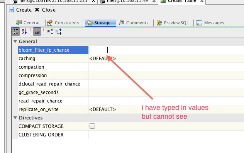The height and width of the screenshot is (153, 244).
Task: Click the expand all properties icon
Action: tap(50, 32)
